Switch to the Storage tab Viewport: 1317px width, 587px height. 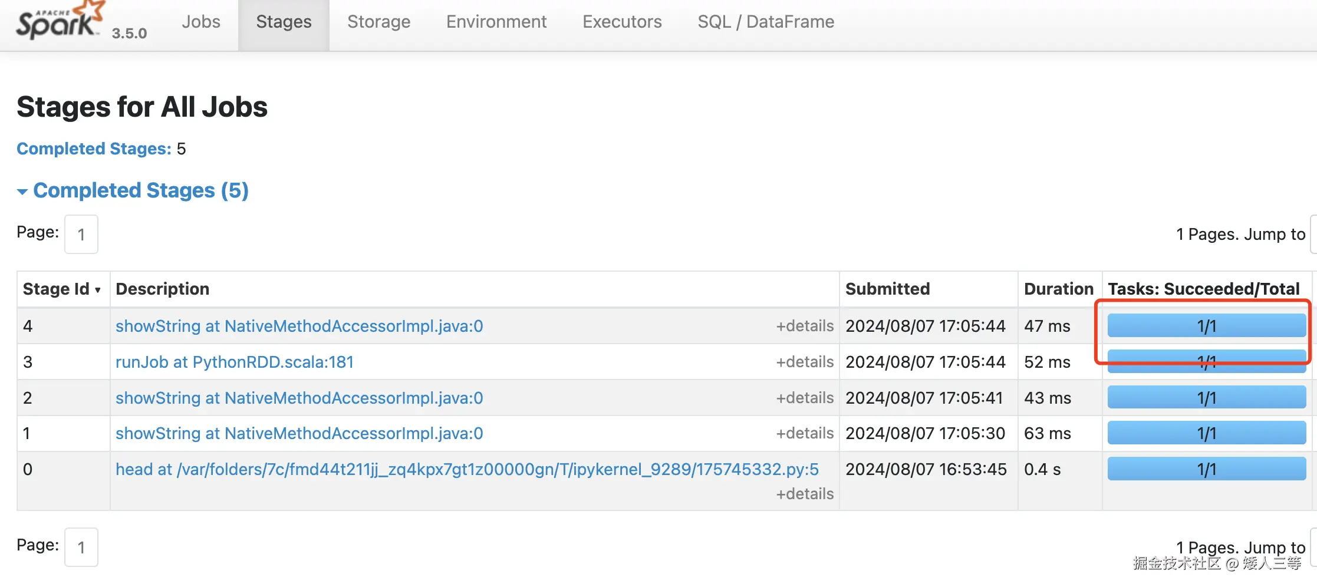[x=378, y=22]
